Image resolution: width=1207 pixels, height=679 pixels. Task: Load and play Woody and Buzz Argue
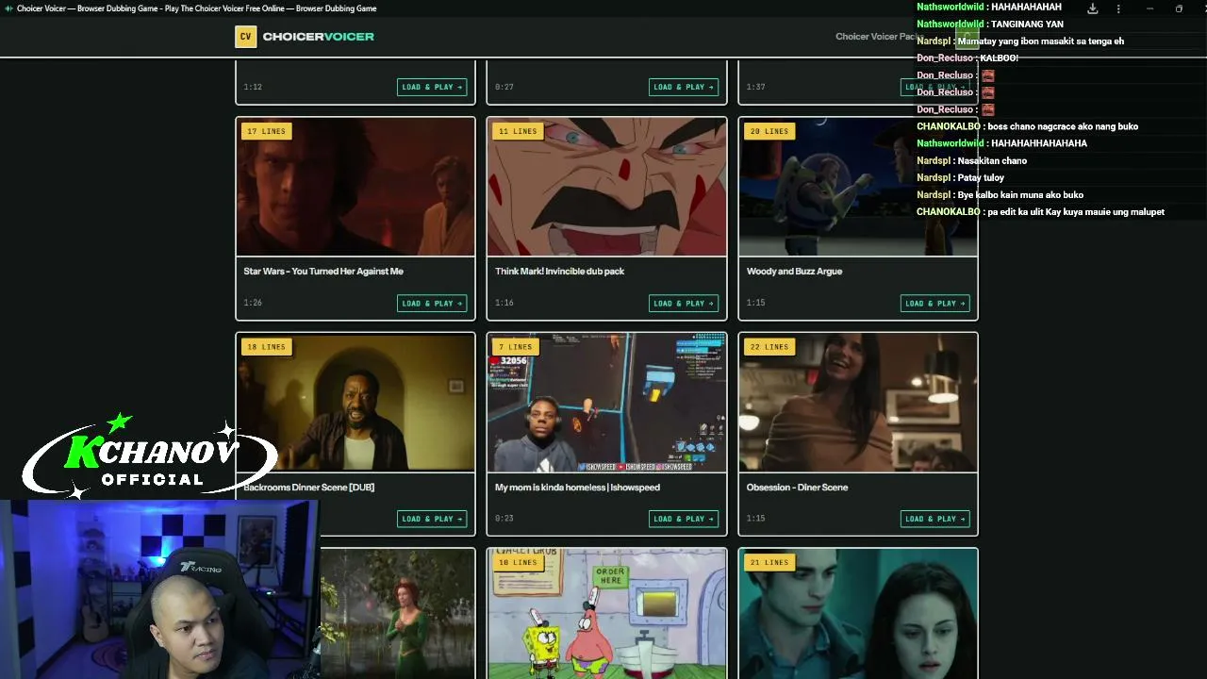tap(935, 304)
